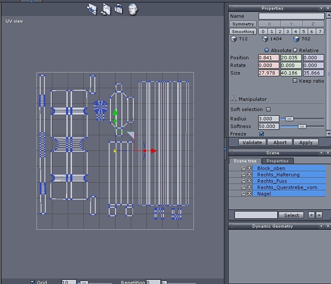Open the Scene panel dropdown arrow
The height and width of the screenshot is (284, 331).
click(x=321, y=153)
